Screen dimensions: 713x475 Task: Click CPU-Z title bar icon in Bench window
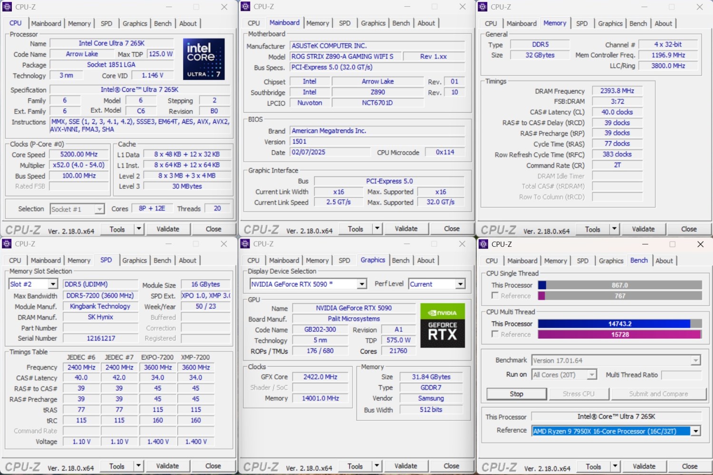(x=483, y=244)
